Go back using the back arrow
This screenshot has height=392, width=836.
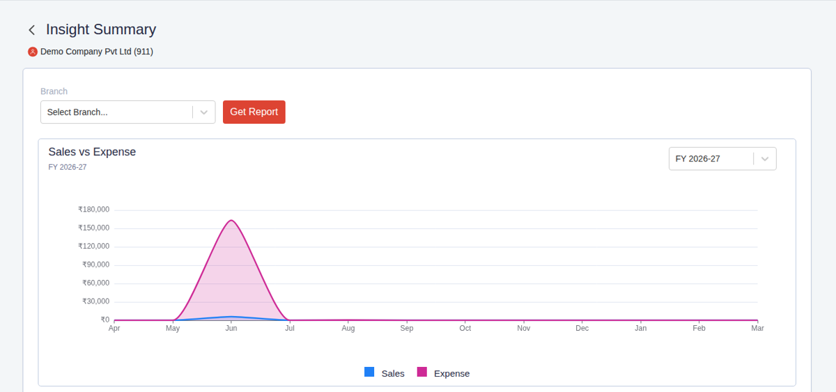tap(32, 30)
